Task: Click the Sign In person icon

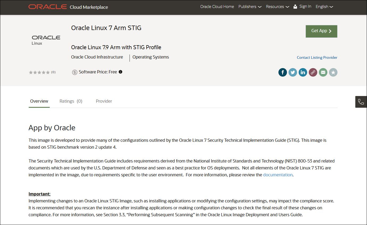Action: [295, 6]
